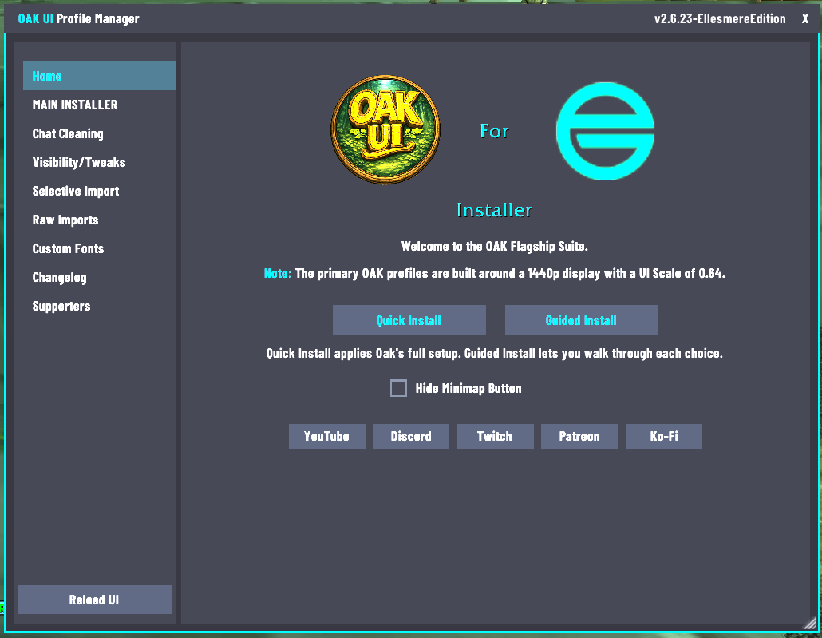822x638 pixels.
Task: Click the cyan 'For' text between logos
Action: (494, 131)
